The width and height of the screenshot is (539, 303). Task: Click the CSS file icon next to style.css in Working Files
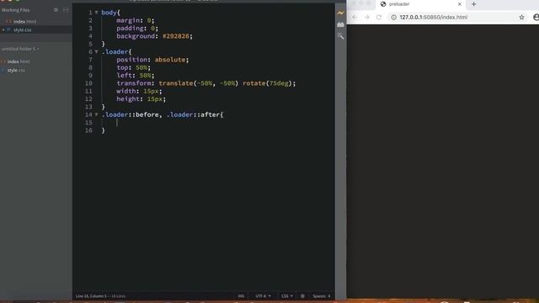[9, 30]
